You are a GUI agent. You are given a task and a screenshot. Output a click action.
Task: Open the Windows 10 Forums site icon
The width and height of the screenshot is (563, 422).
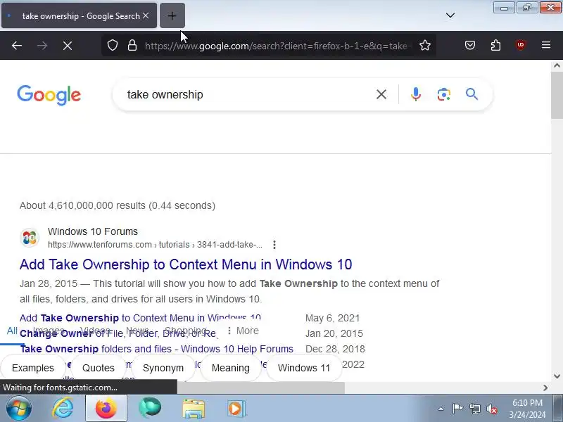(x=30, y=238)
